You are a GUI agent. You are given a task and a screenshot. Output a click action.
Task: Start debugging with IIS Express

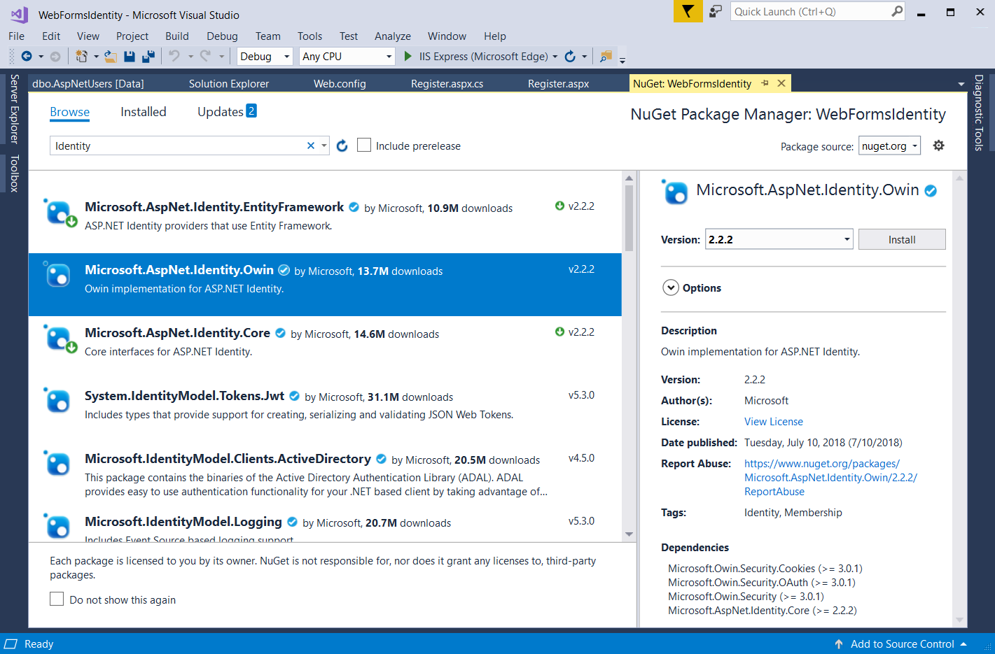408,56
